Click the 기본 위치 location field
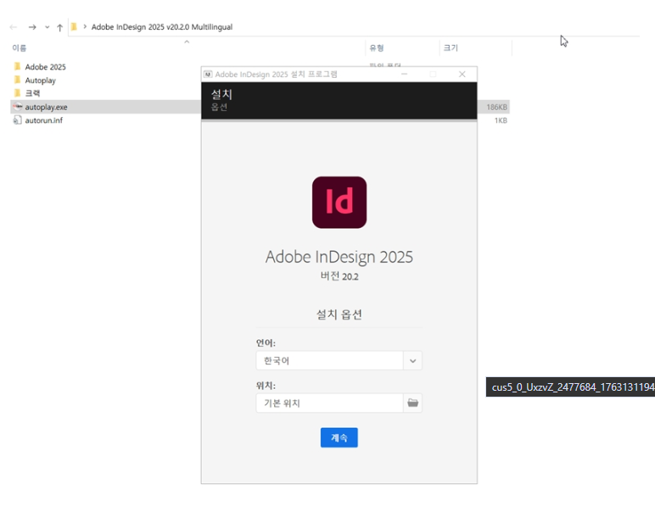 click(329, 403)
